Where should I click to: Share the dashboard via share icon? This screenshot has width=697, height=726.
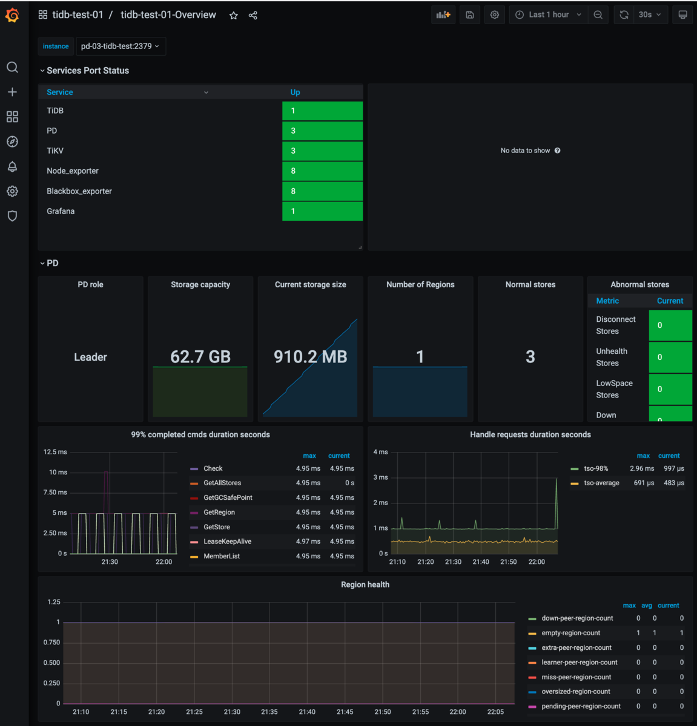point(253,15)
